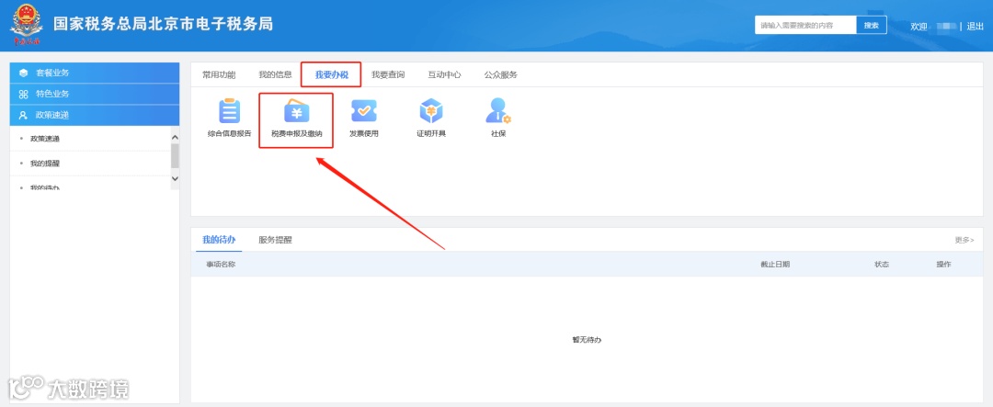Click the 特色业务 grid icon
The height and width of the screenshot is (407, 993).
(23, 95)
